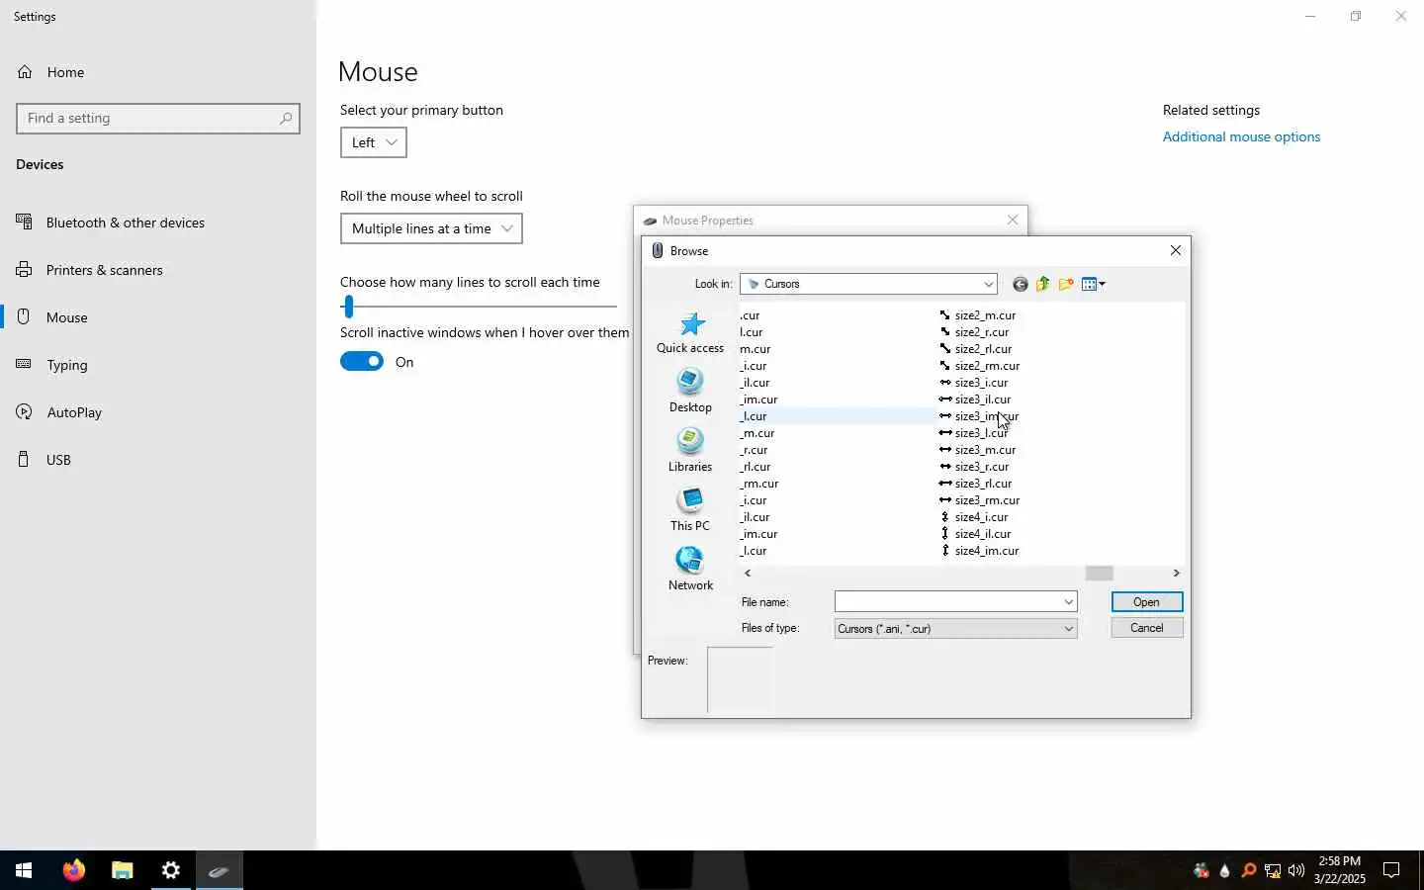Viewport: 1424px width, 890px height.
Task: Open Printers & scanners settings
Action: click(158, 270)
